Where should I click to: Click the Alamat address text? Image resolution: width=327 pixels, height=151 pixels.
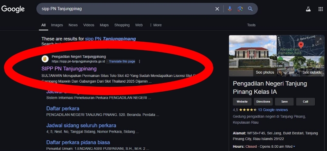point(275,136)
